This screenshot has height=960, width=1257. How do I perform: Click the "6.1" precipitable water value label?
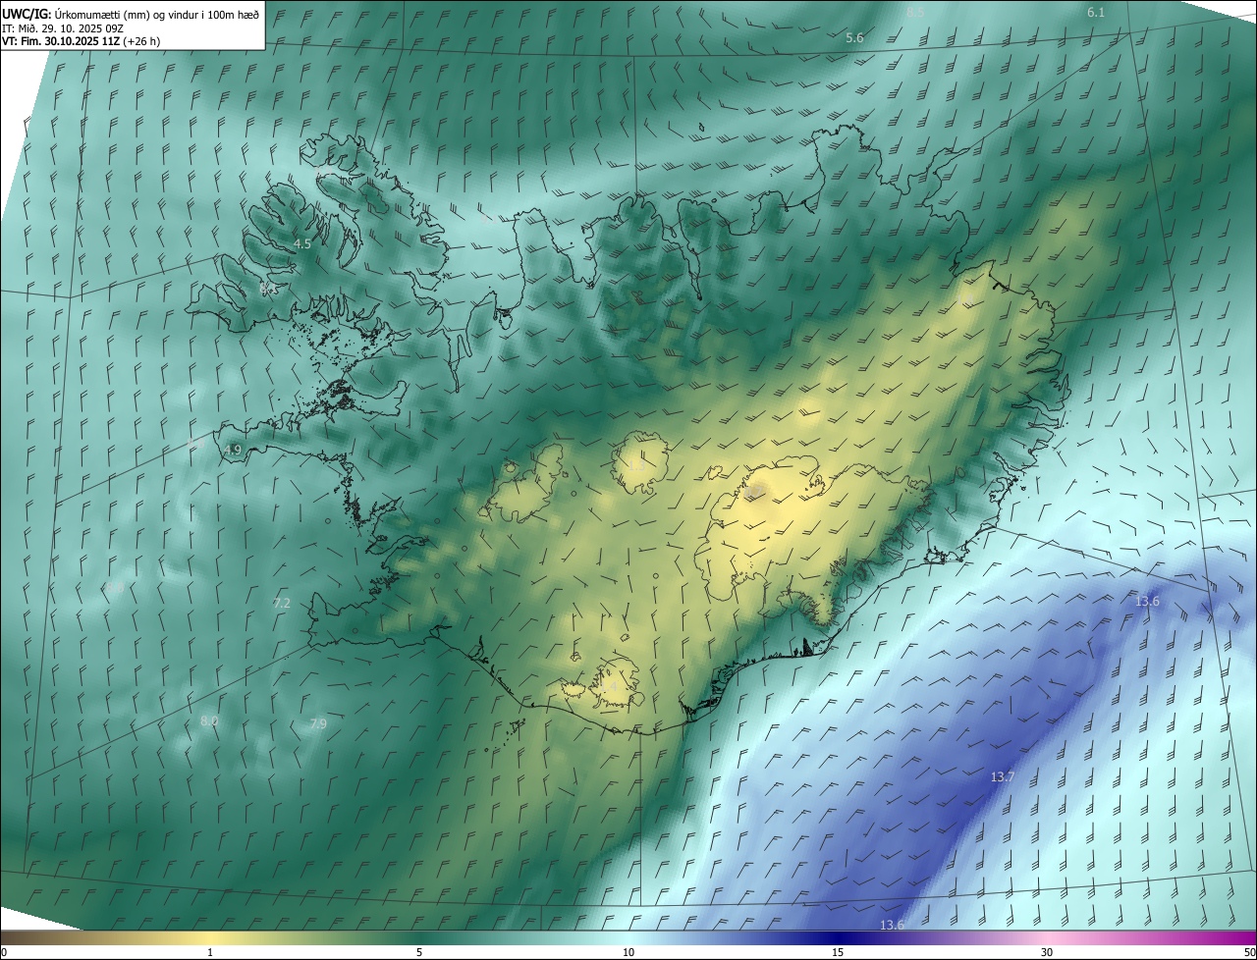[1096, 12]
